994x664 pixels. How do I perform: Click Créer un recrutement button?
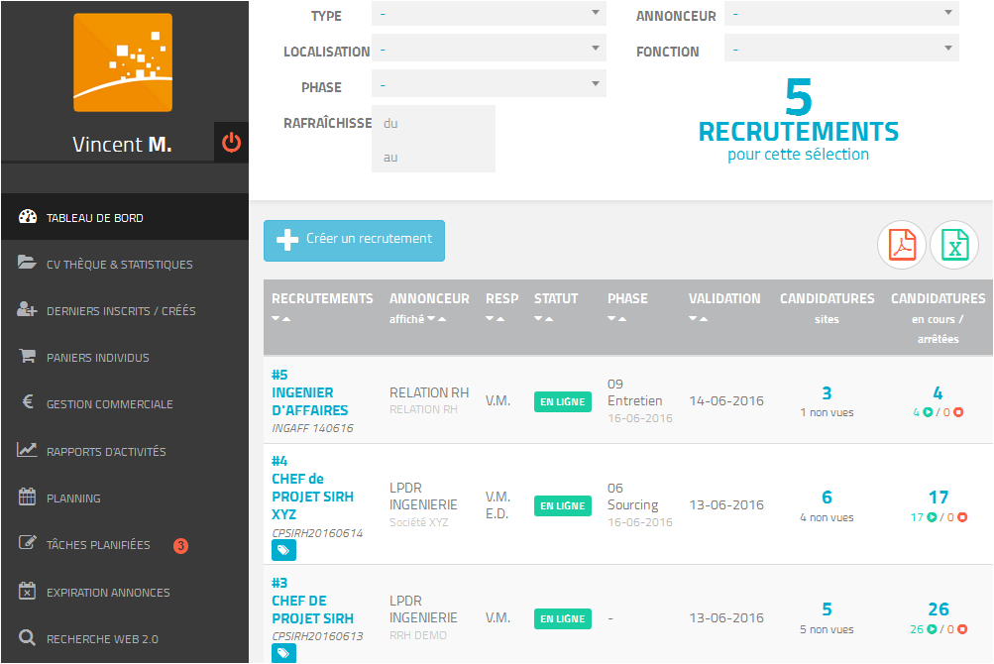coord(355,241)
